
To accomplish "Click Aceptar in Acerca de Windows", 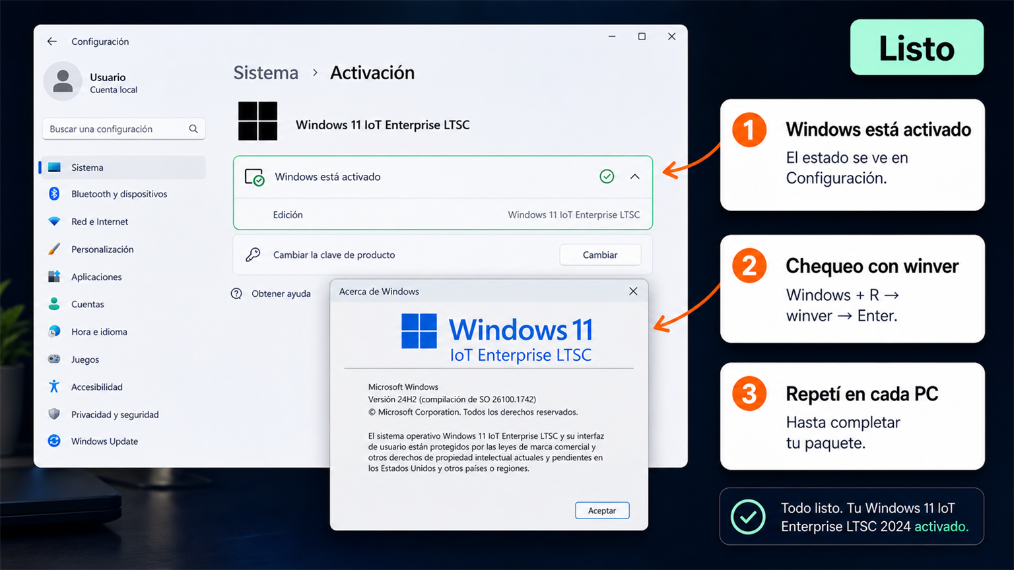I will 602,511.
